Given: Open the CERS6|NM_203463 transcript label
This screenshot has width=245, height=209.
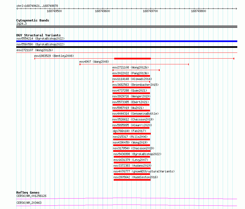Looking at the screenshot, I should pyautogui.click(x=29, y=203).
